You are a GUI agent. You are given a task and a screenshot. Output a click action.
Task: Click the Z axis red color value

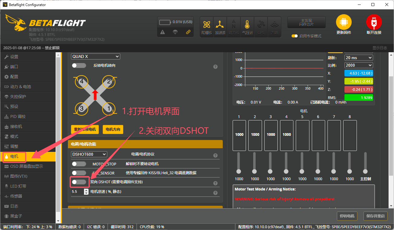(x=359, y=90)
